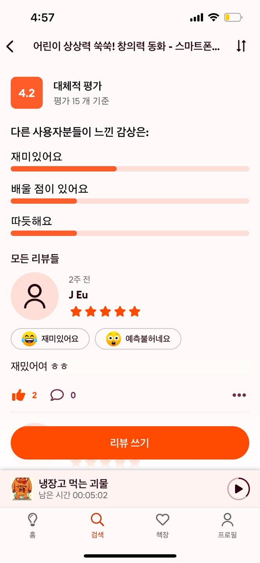
Task: Tap the 냉장고 먹는 괴물 title in player
Action: click(73, 484)
